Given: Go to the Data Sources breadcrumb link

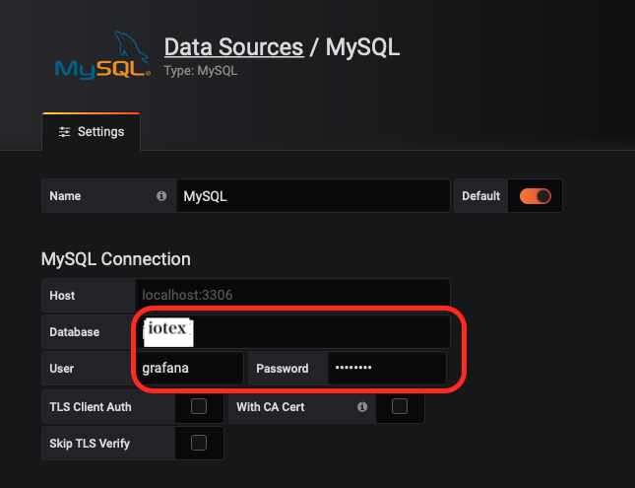Looking at the screenshot, I should click(x=233, y=47).
